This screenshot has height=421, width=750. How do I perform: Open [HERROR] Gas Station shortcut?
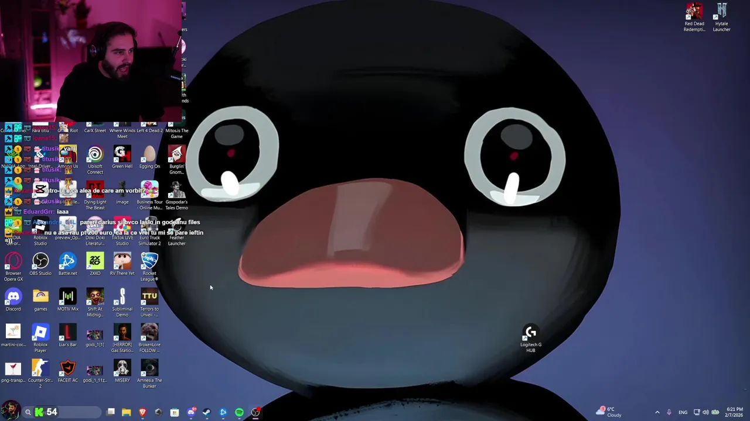122,339
